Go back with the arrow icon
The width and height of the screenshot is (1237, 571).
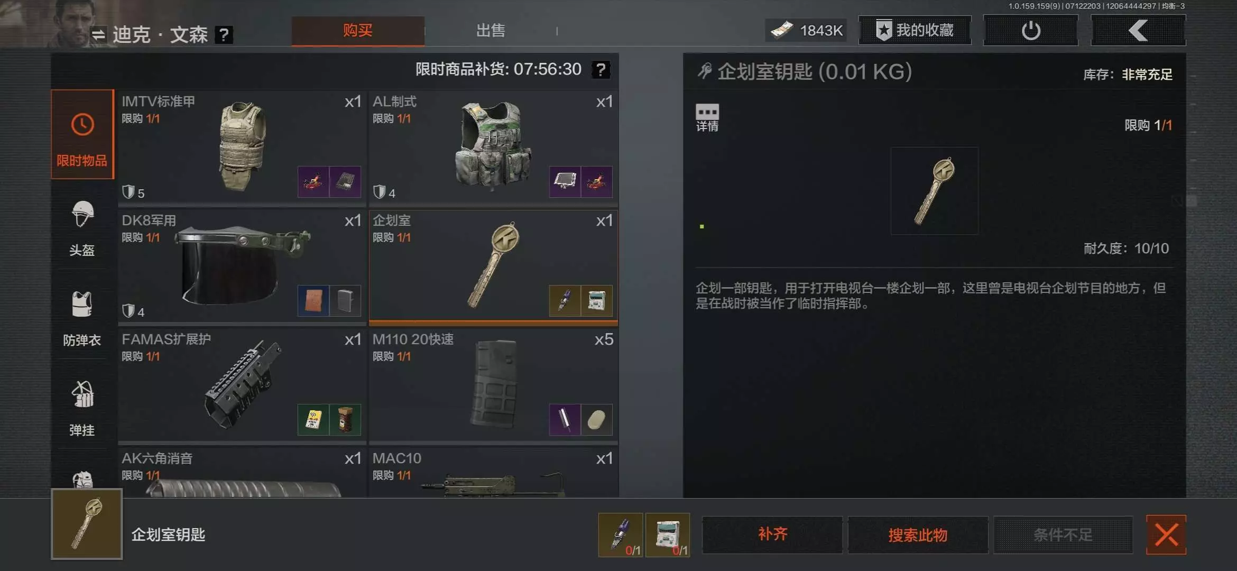point(1138,31)
